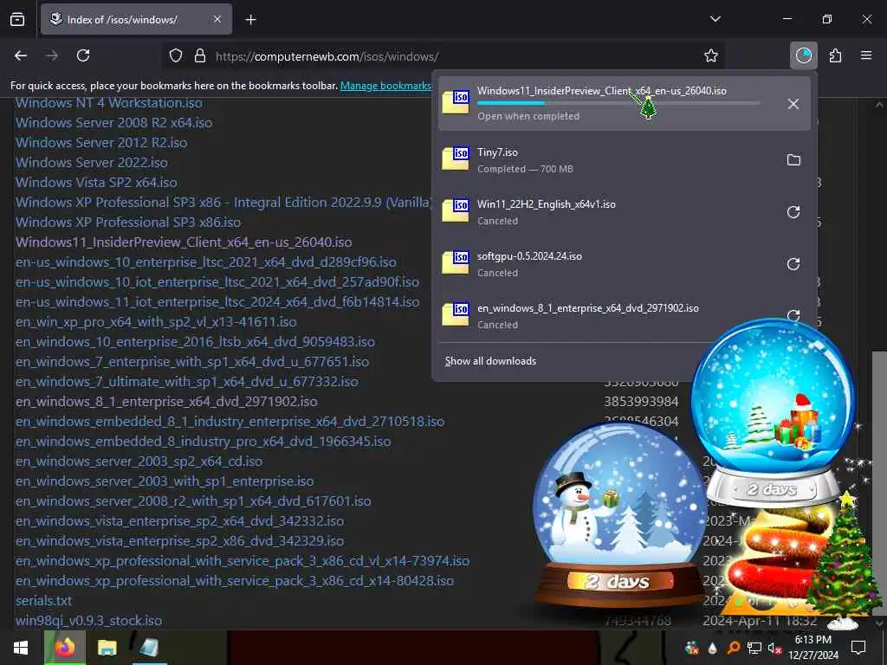This screenshot has height=665, width=887.
Task: Open Manage bookmarks link
Action: (385, 86)
